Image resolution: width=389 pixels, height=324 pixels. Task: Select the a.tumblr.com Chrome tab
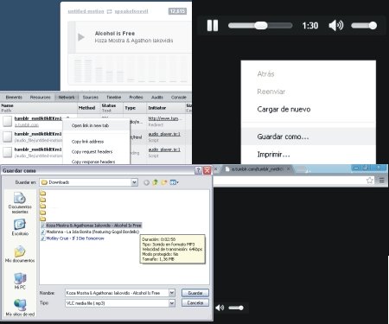pyautogui.click(x=258, y=169)
